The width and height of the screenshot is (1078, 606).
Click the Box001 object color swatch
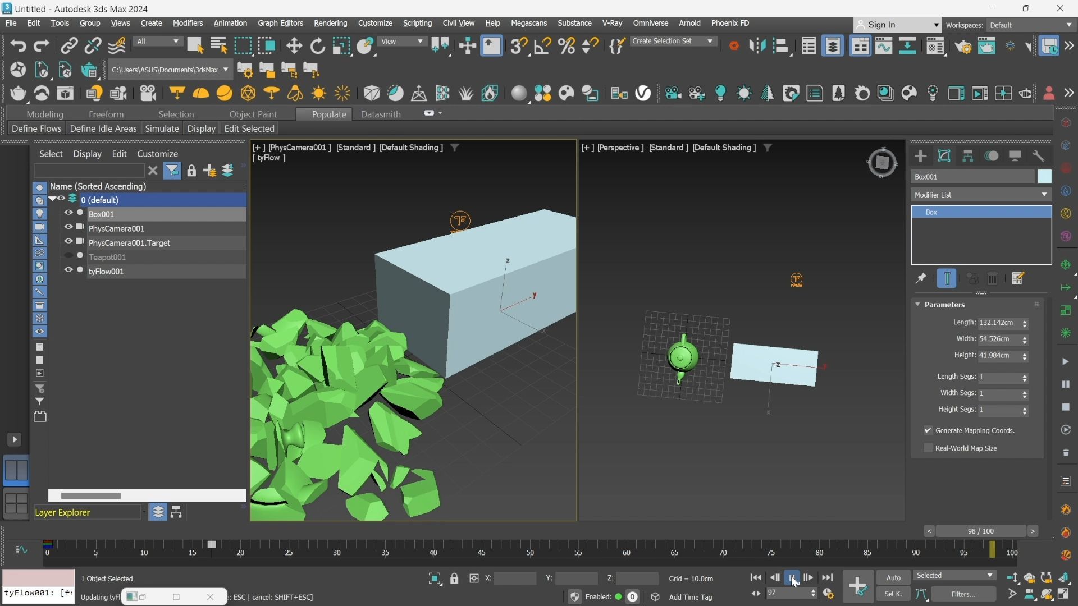click(1044, 176)
